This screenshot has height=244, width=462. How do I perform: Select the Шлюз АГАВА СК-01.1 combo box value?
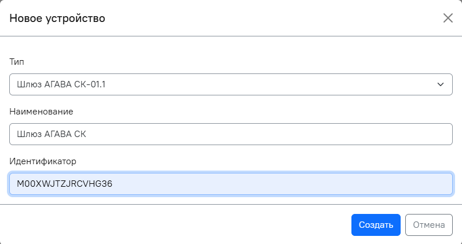point(62,84)
